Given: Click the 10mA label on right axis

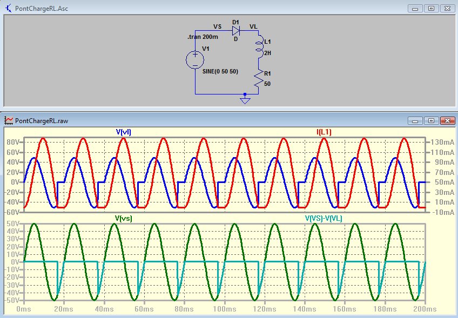Looking at the screenshot, I should [x=444, y=202].
